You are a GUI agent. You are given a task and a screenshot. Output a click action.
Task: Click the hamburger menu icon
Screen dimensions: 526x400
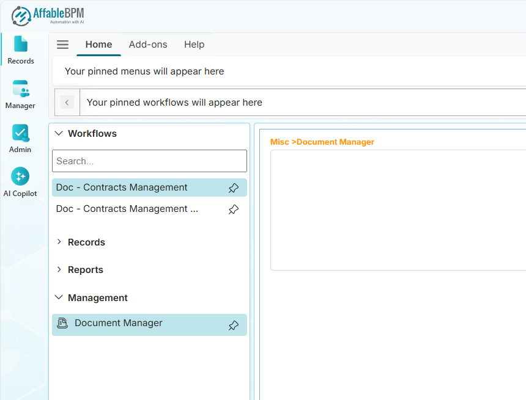[x=62, y=44]
